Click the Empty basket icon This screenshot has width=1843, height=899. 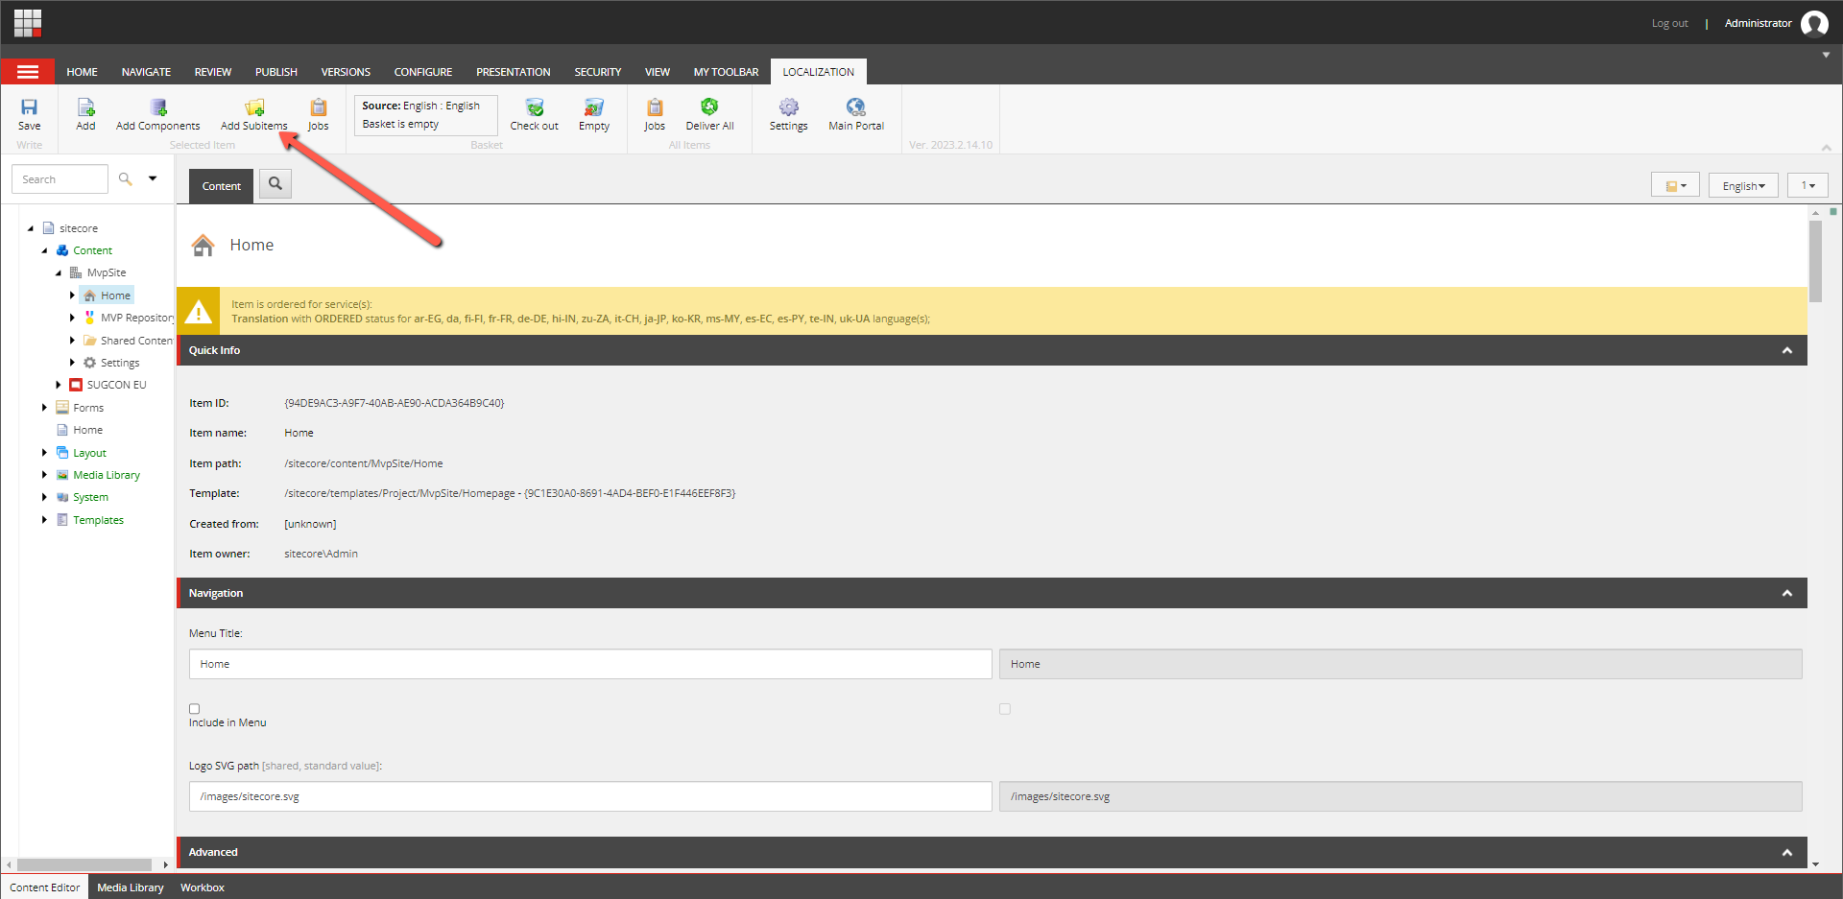594,107
